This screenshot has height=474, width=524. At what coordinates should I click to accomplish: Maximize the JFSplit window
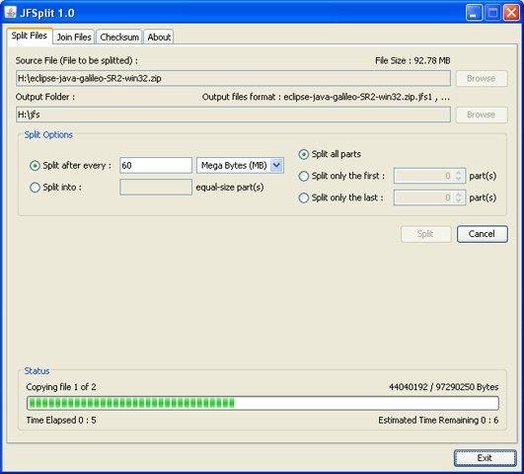[493, 13]
